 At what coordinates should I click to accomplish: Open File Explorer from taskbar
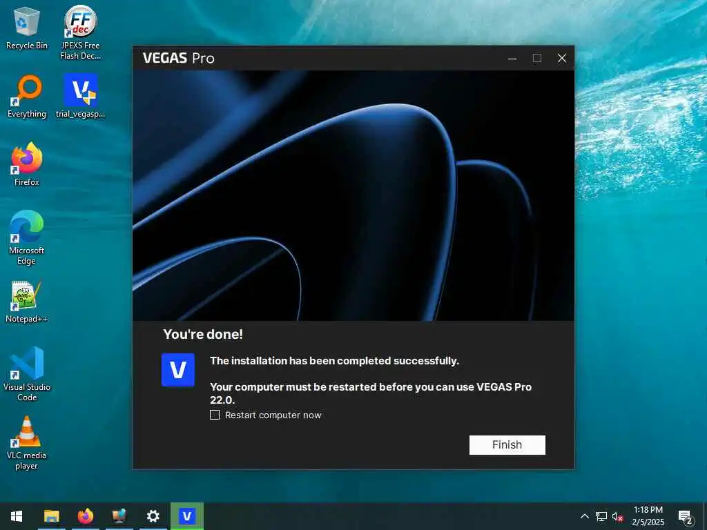click(51, 516)
